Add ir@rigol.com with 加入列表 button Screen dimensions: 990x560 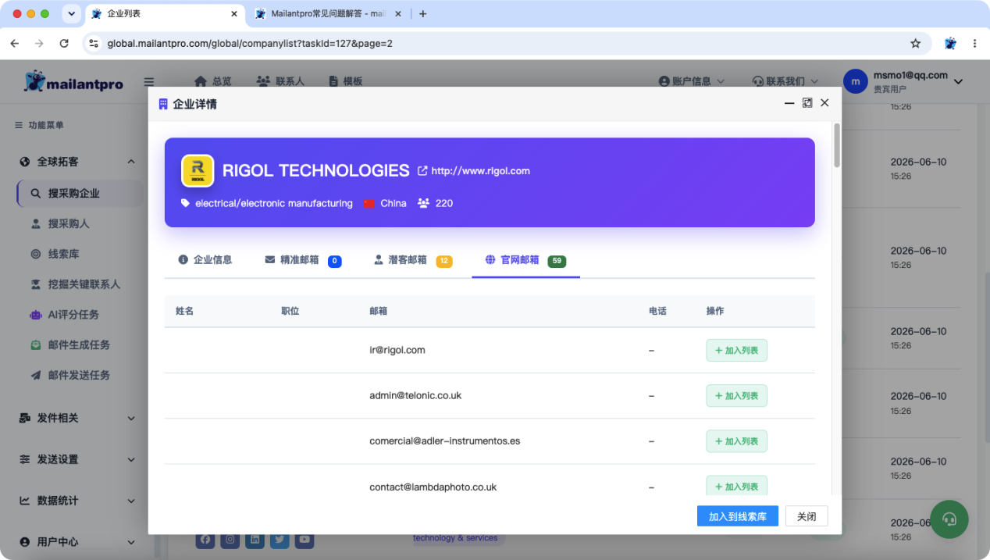pyautogui.click(x=736, y=351)
